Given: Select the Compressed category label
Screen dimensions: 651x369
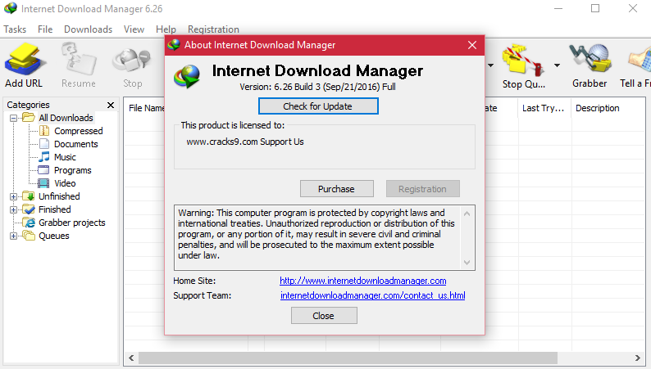Looking at the screenshot, I should point(79,131).
